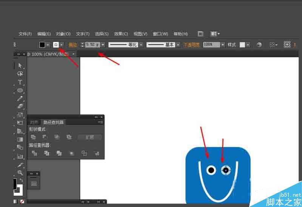Click the stroke weight stepper arrows

82,45
